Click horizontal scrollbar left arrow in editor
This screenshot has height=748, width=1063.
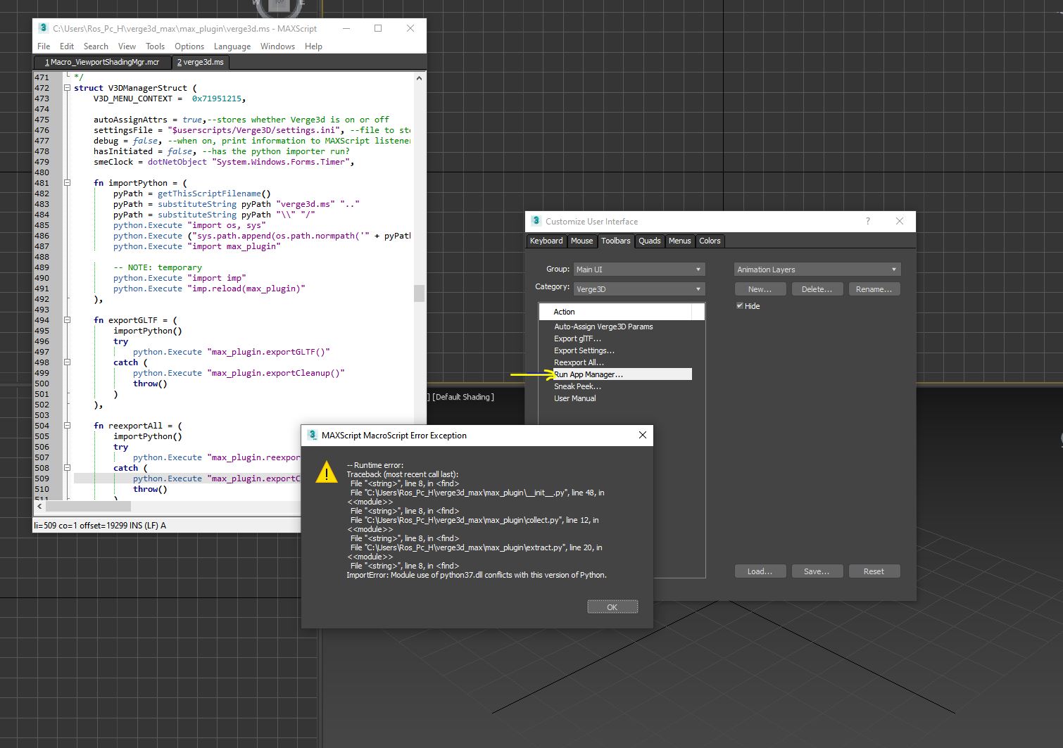coord(39,506)
